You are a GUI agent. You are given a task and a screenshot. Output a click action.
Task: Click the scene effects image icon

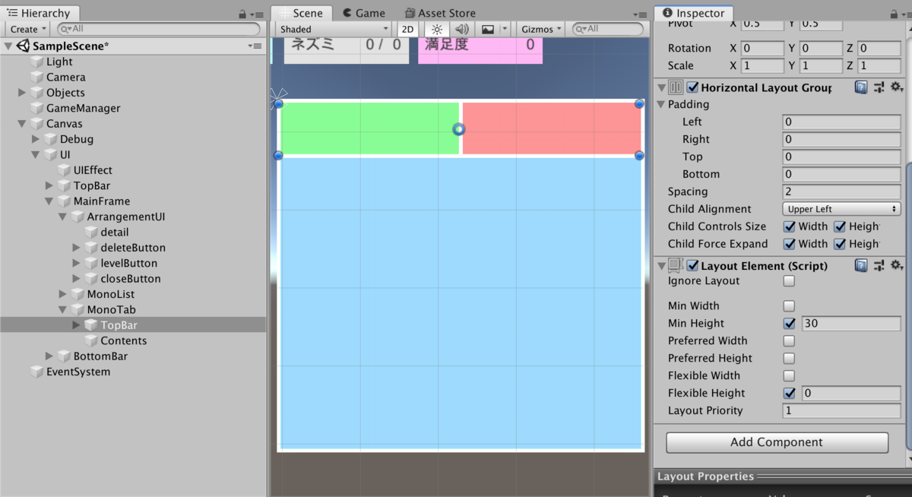[488, 29]
